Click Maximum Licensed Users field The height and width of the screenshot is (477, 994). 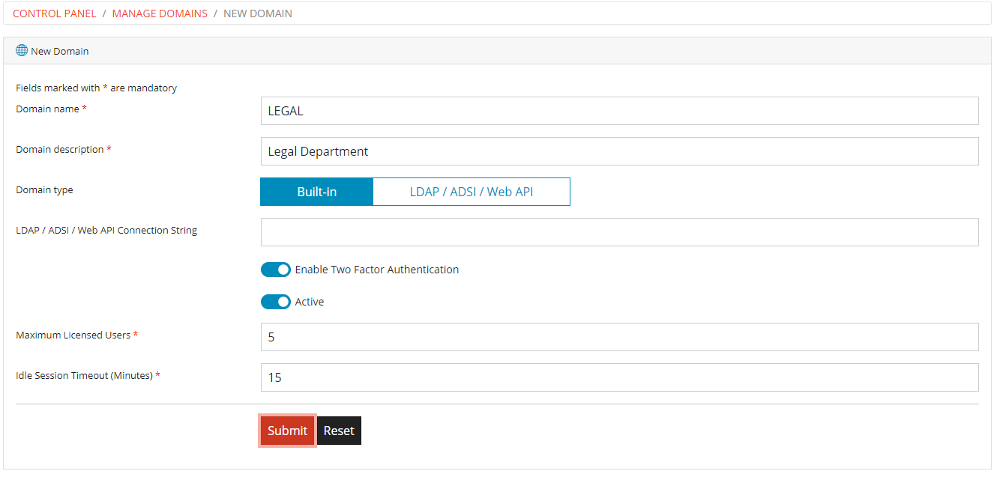pos(619,337)
